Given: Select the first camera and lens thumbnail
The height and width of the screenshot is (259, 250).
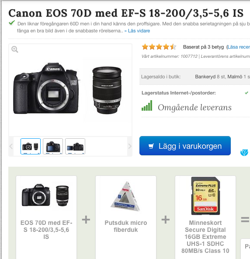Looking at the screenshot, I should point(31,147).
